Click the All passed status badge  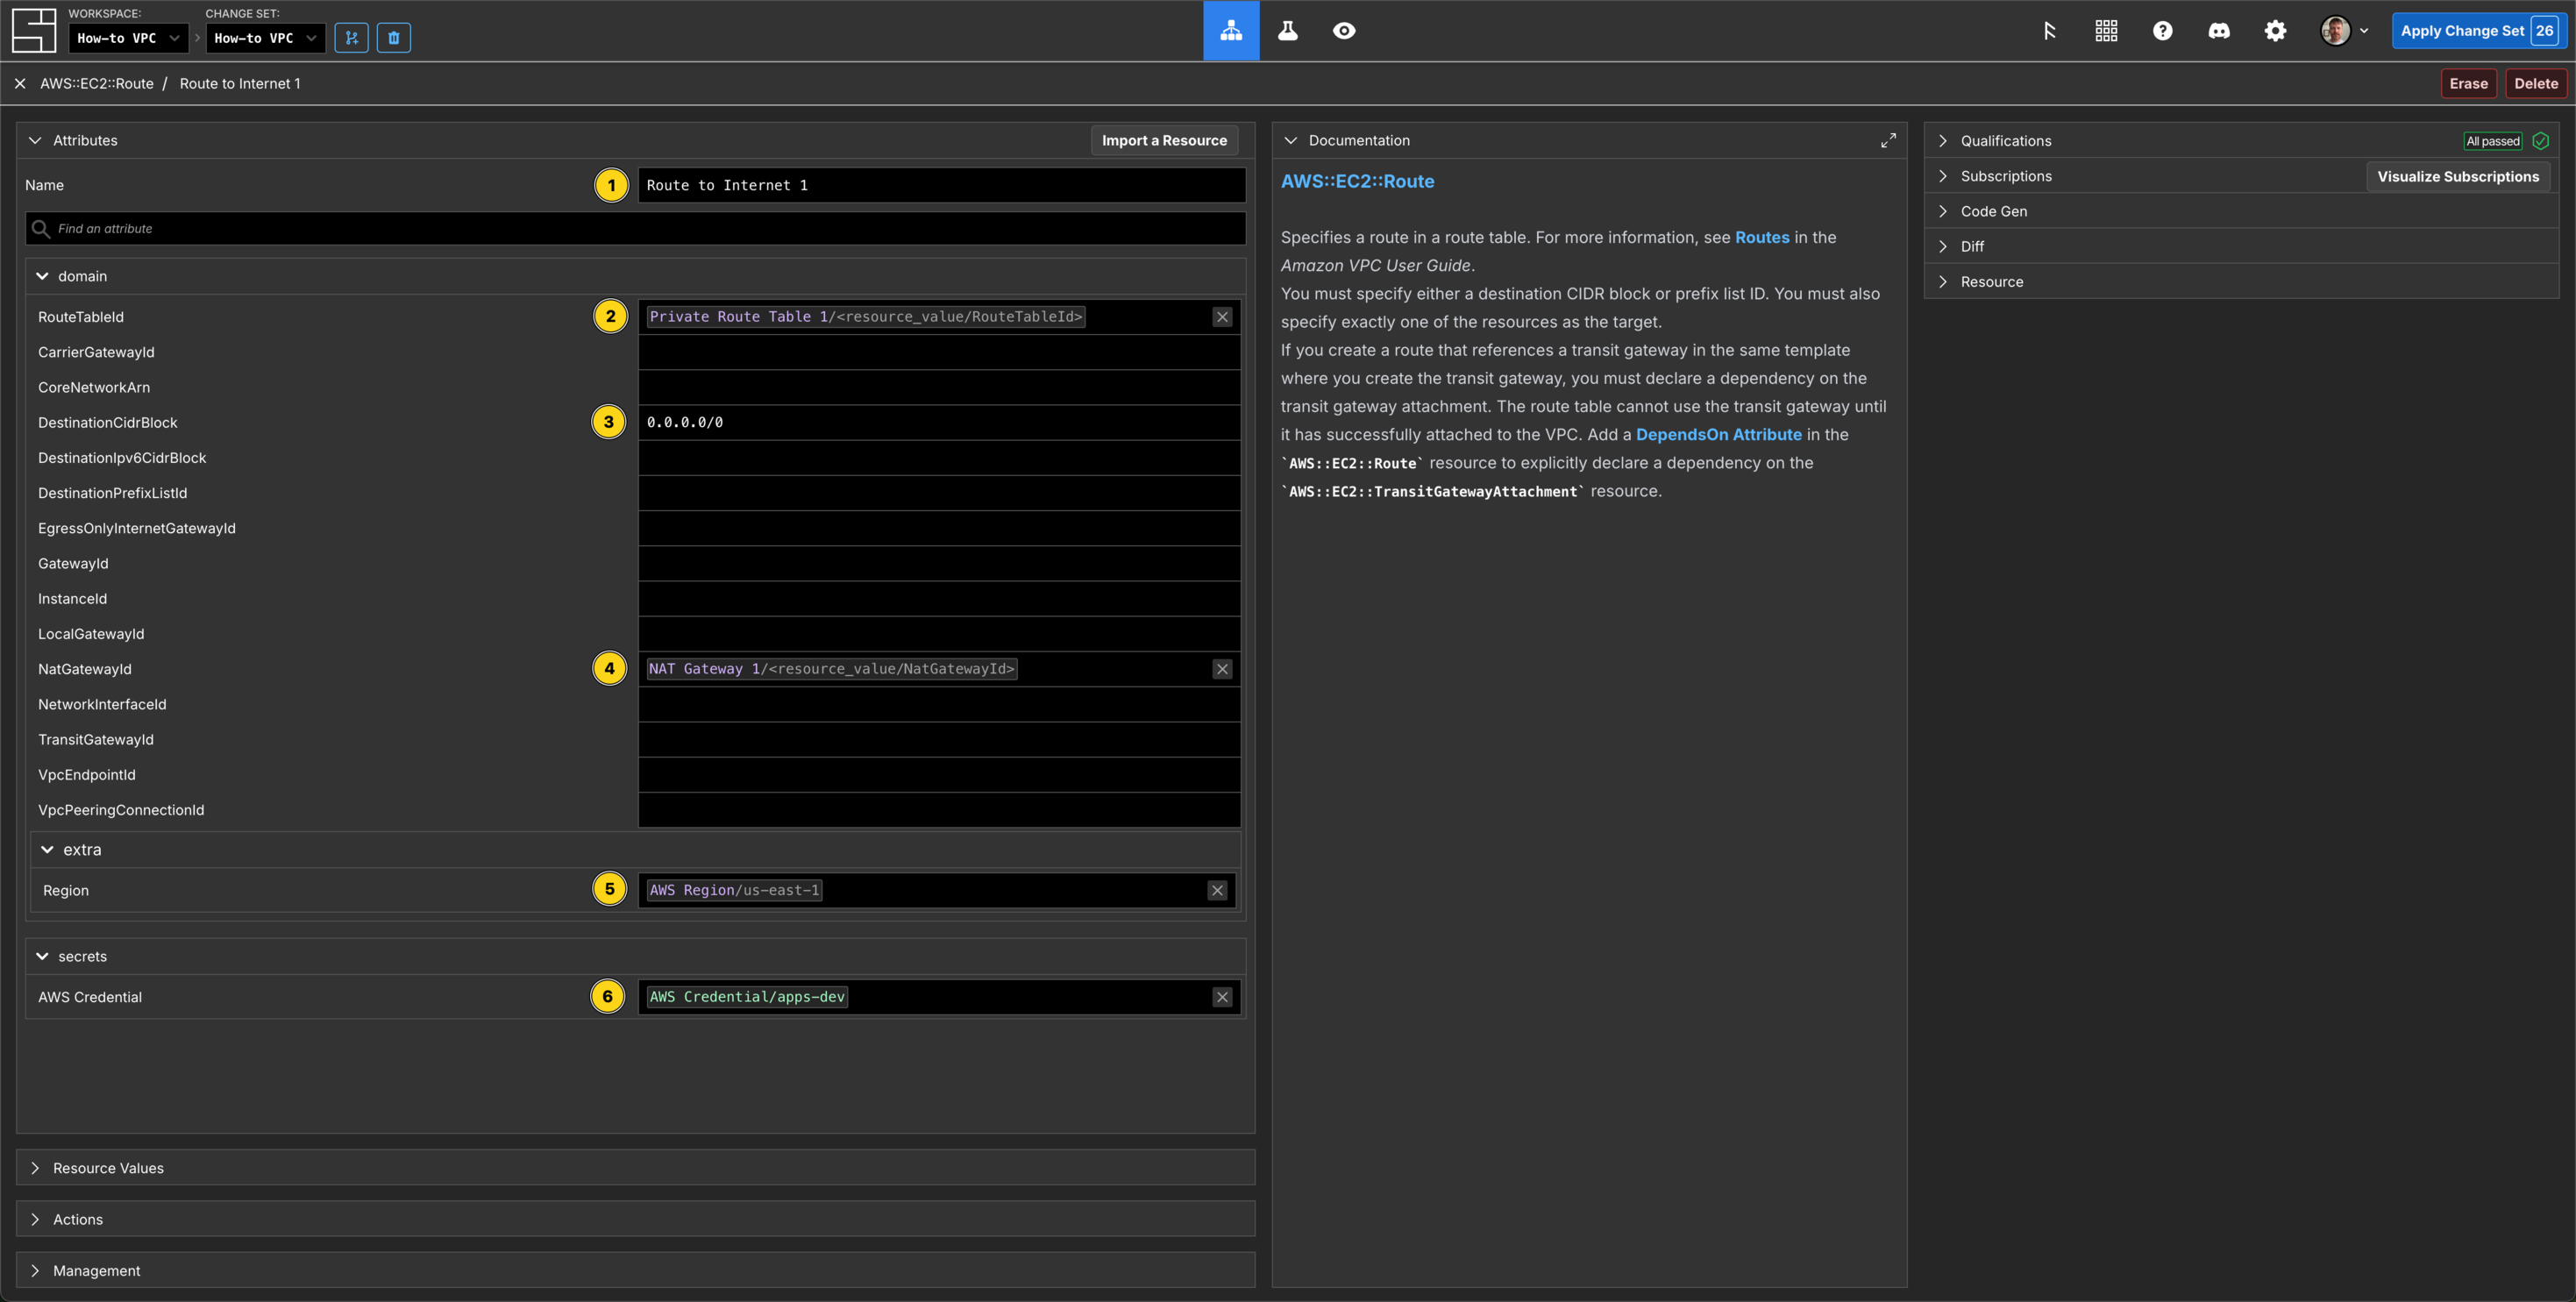click(x=2493, y=141)
